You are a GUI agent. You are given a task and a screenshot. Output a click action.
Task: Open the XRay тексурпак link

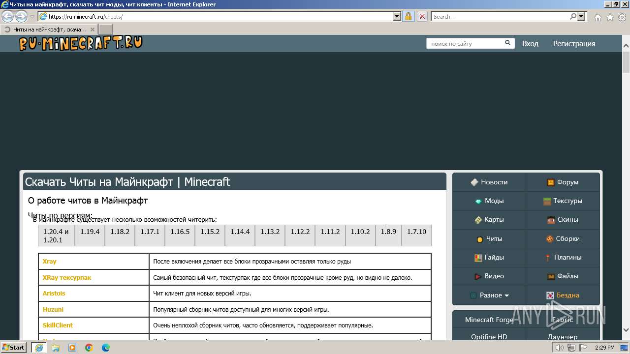67,277
